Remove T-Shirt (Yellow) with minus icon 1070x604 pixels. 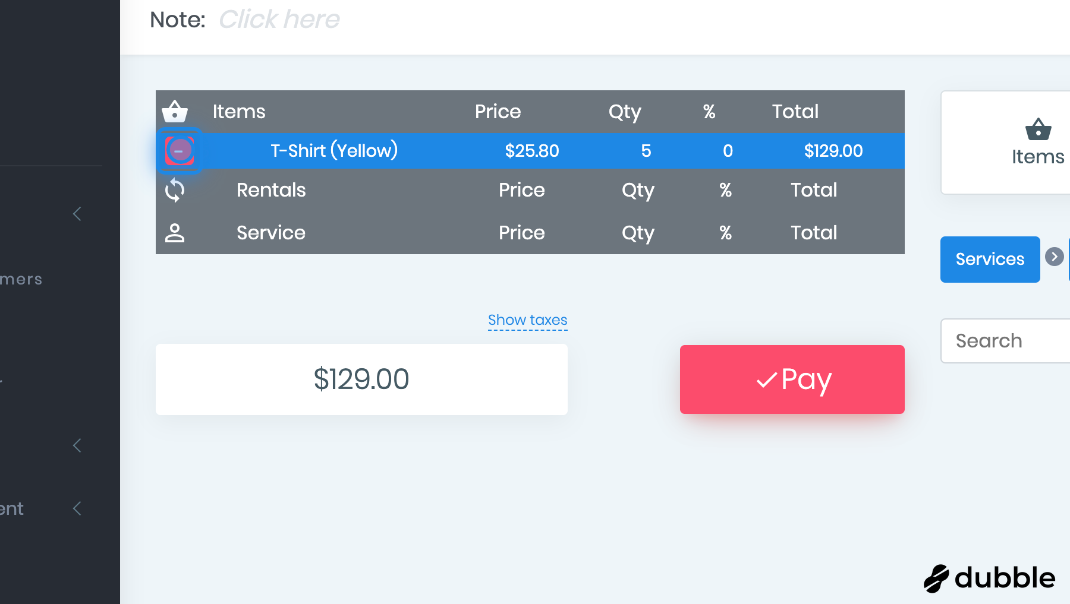[179, 151]
